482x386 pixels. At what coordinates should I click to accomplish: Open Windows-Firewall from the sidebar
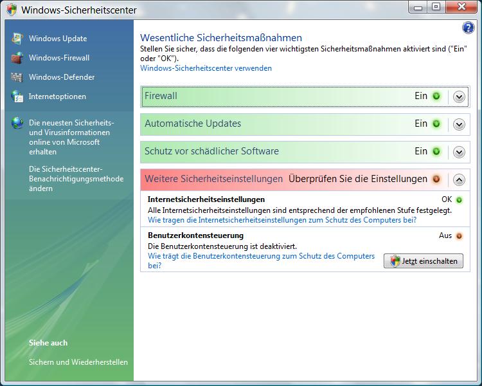click(59, 58)
